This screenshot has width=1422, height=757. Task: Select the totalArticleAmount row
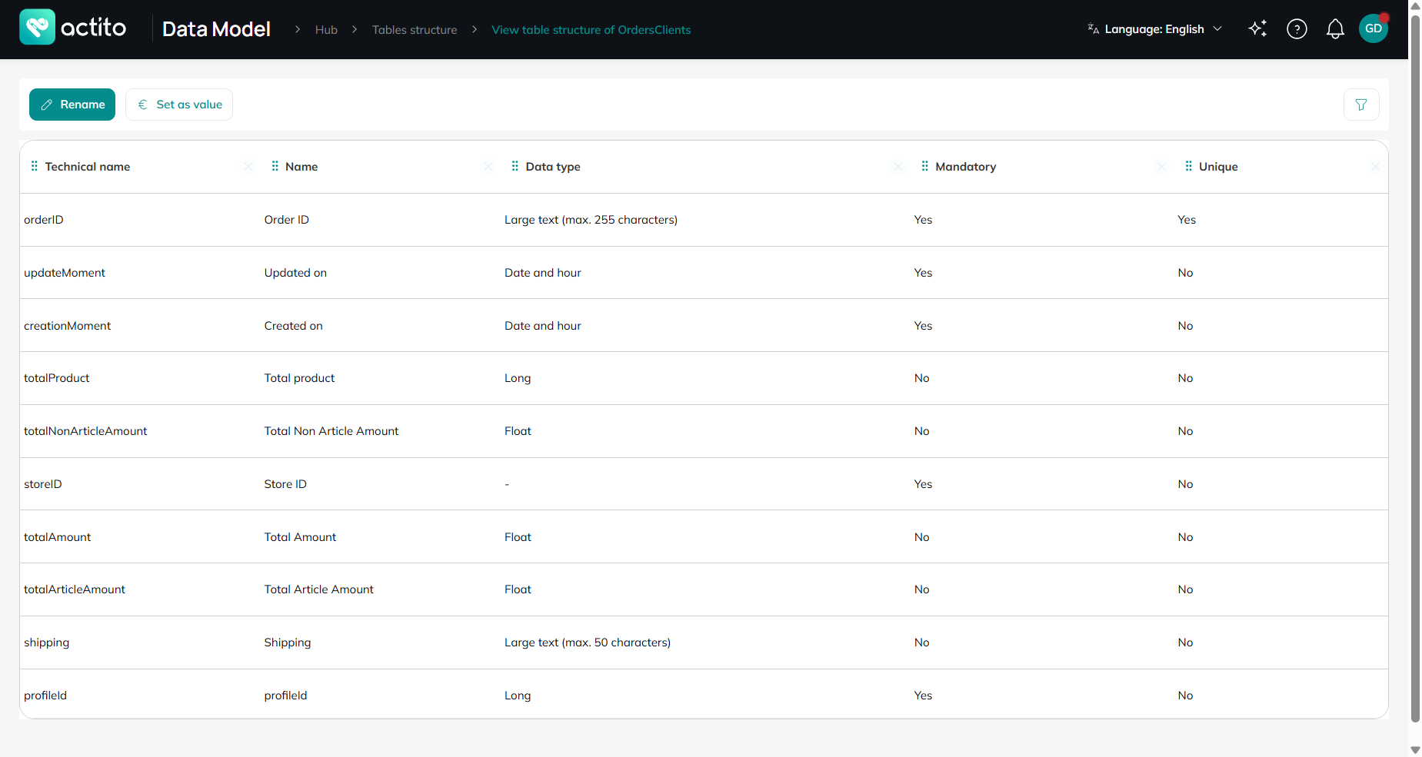704,589
